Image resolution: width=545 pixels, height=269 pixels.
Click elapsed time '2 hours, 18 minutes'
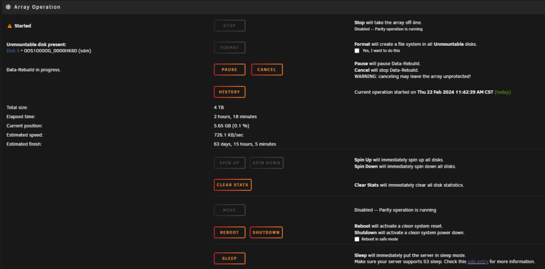(235, 117)
